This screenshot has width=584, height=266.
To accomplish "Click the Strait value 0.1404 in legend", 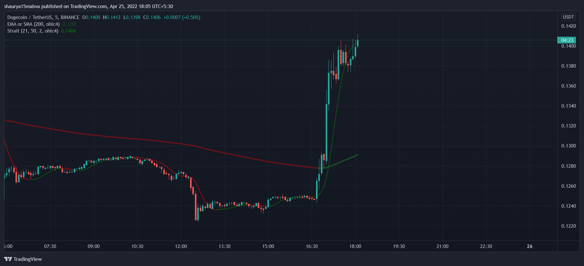I will click(68, 31).
